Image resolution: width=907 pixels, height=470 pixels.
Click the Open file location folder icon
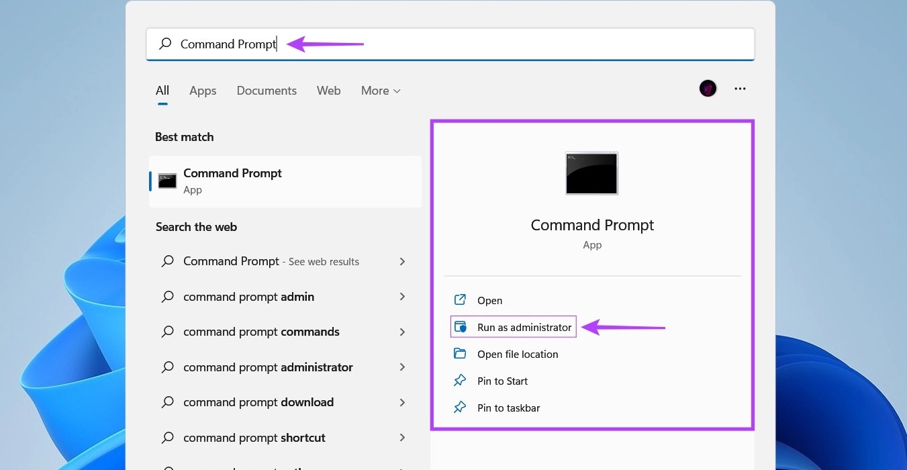(460, 354)
